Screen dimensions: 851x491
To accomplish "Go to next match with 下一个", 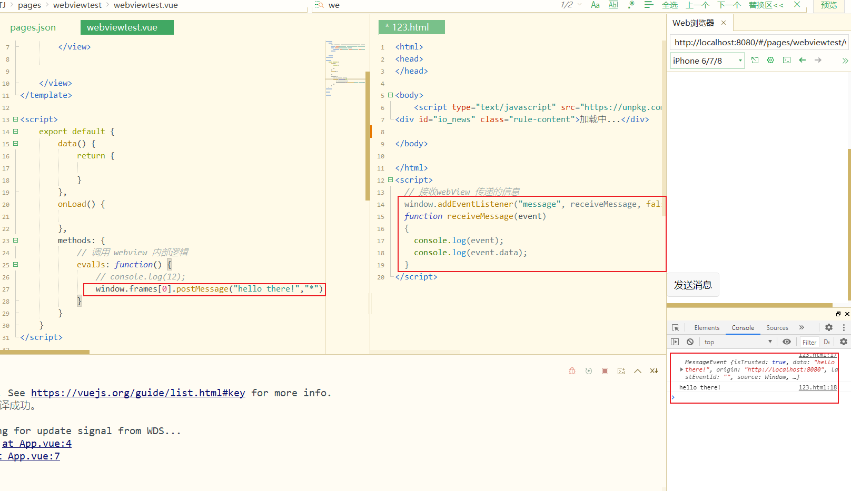I will click(729, 5).
